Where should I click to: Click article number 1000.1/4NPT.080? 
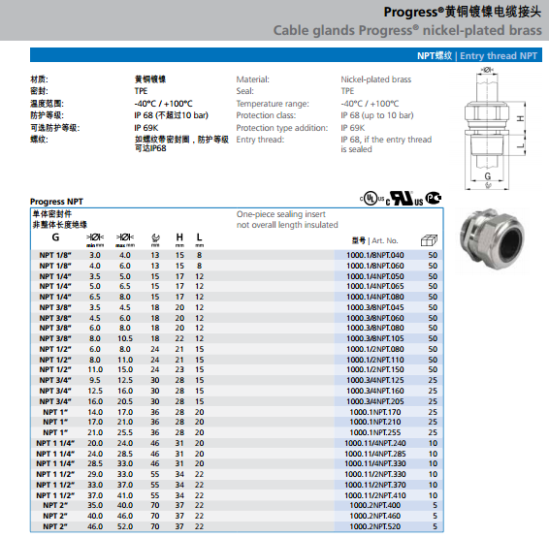(x=375, y=297)
